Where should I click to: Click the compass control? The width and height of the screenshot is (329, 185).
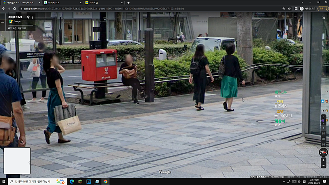323,152
